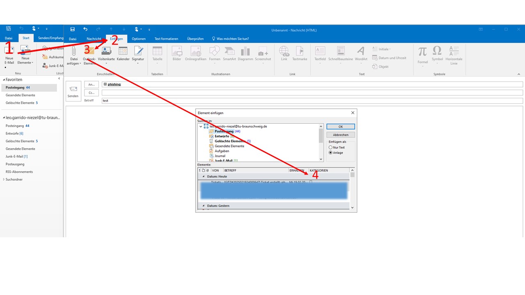
Task: Click OK in Element einfügen dialog
Action: coord(340,127)
